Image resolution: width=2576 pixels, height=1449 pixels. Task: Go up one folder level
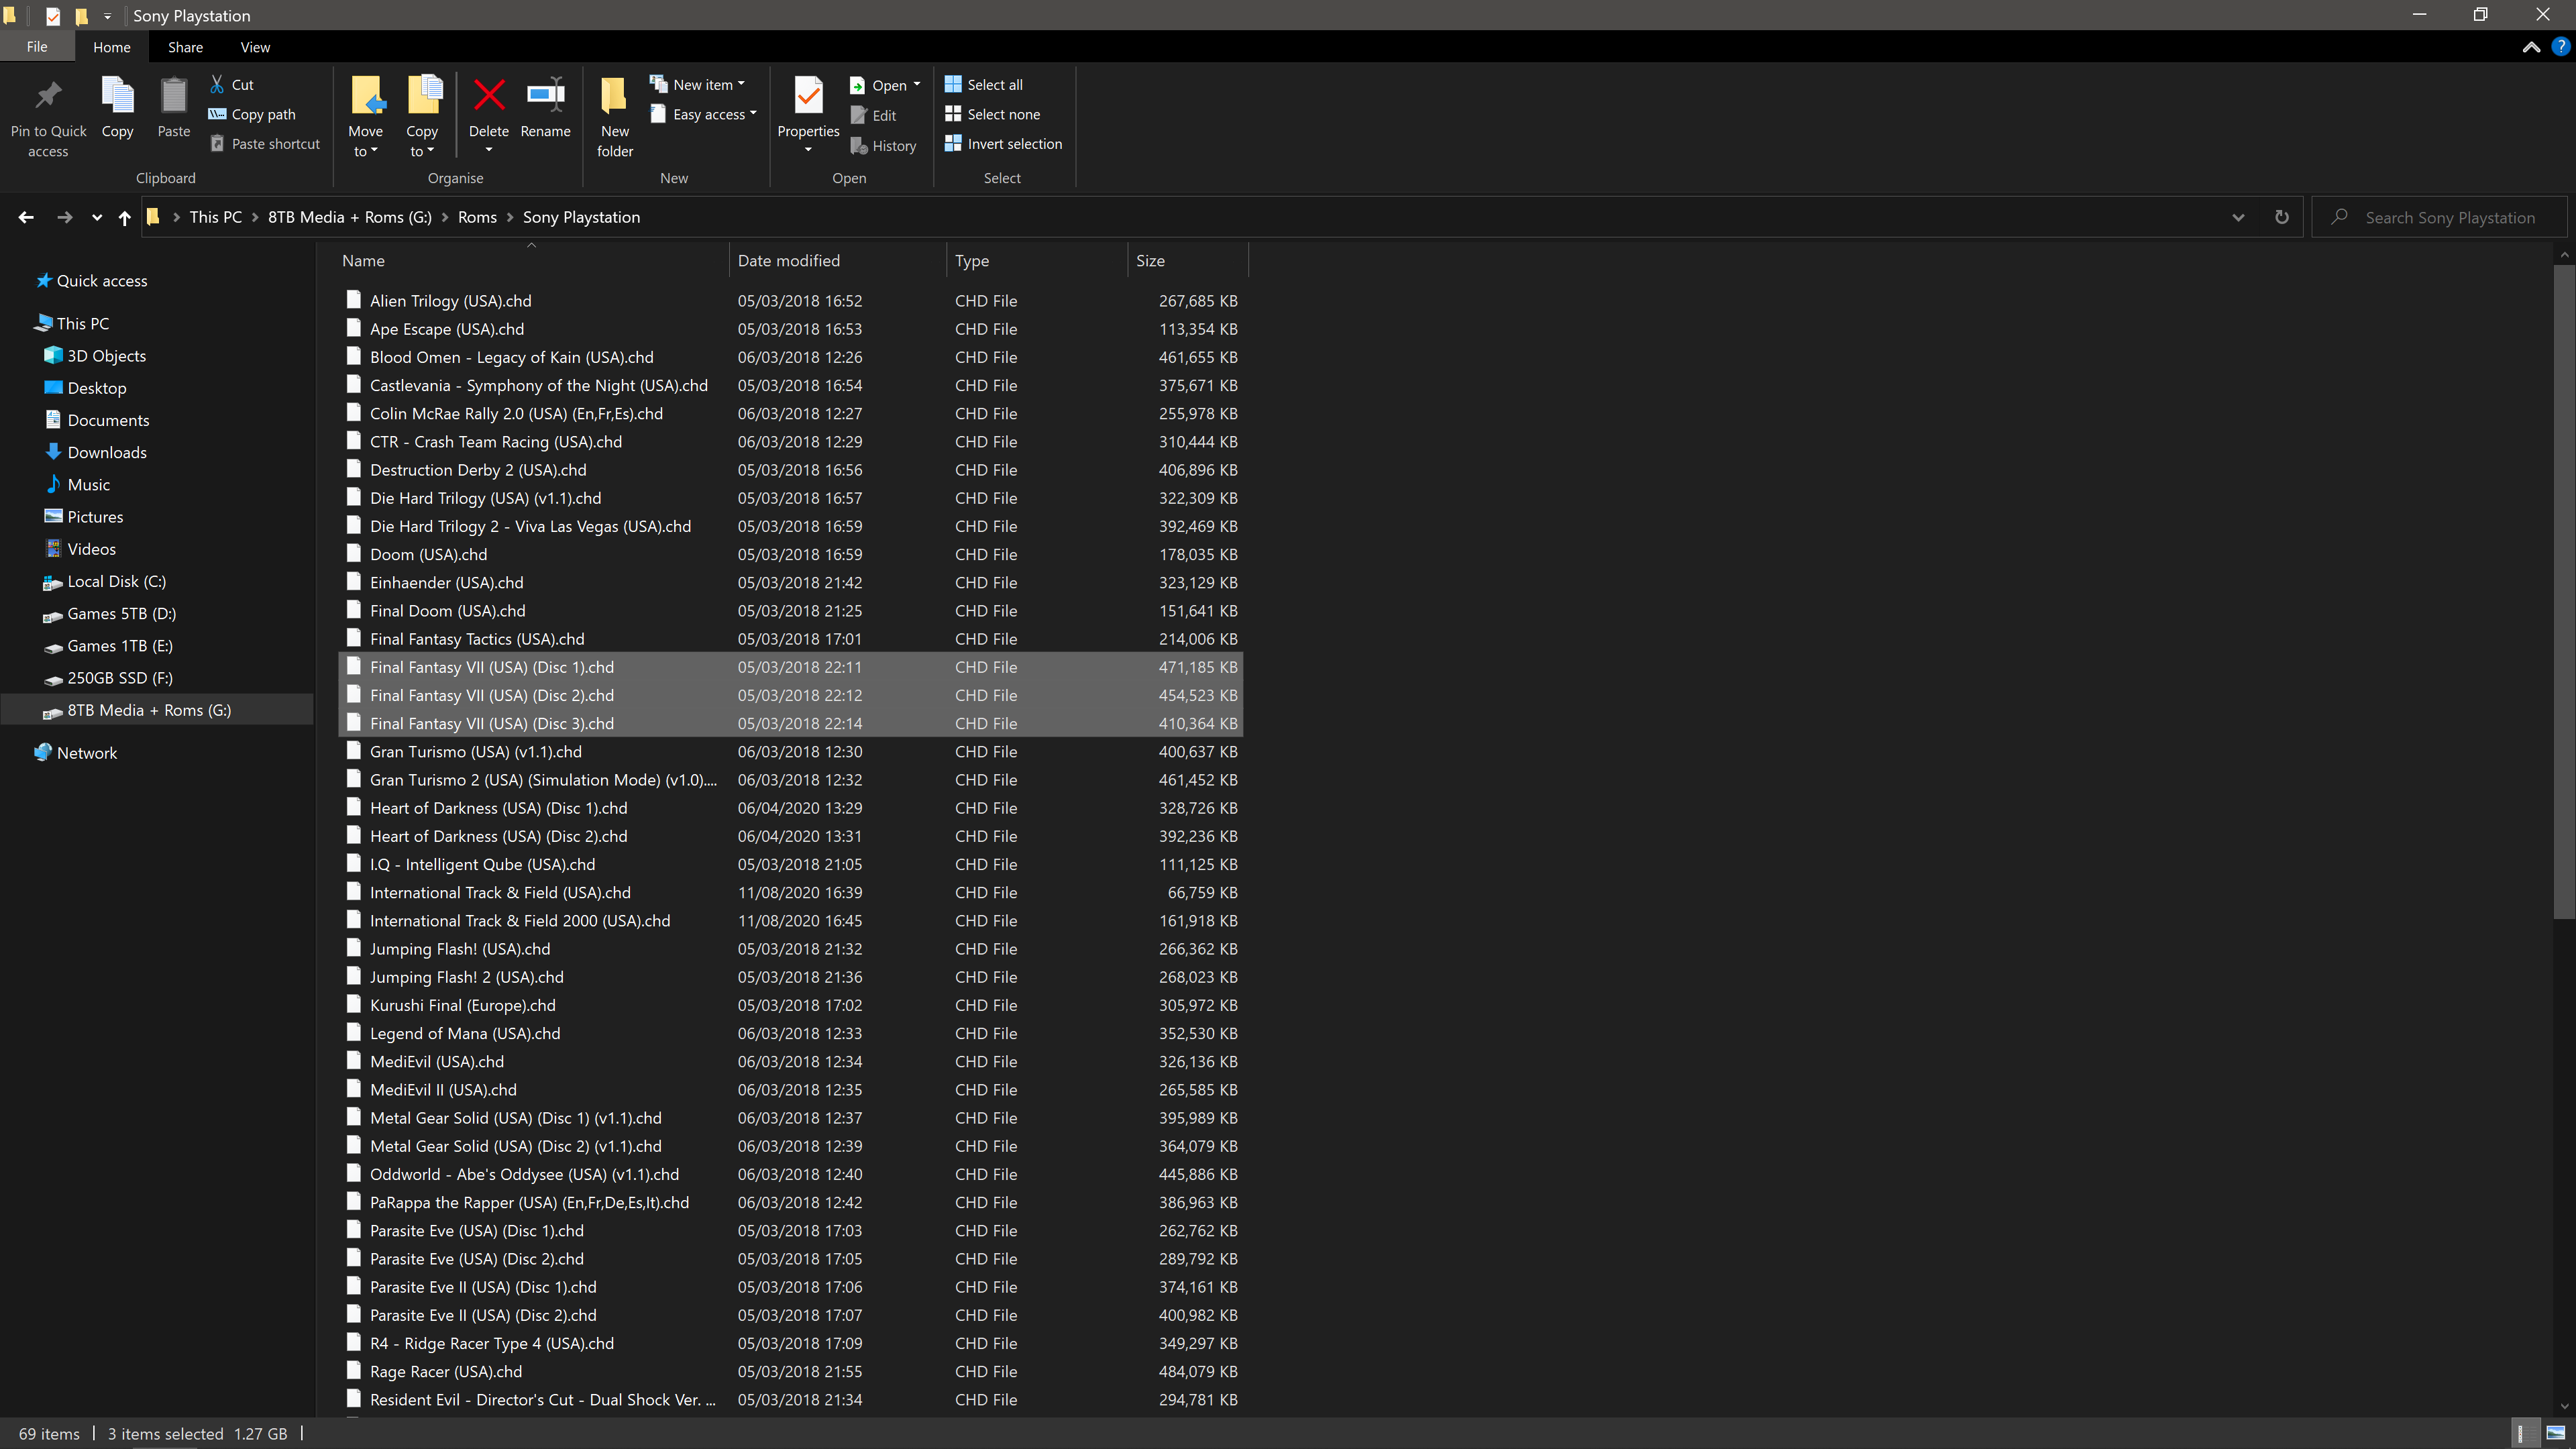(124, 217)
